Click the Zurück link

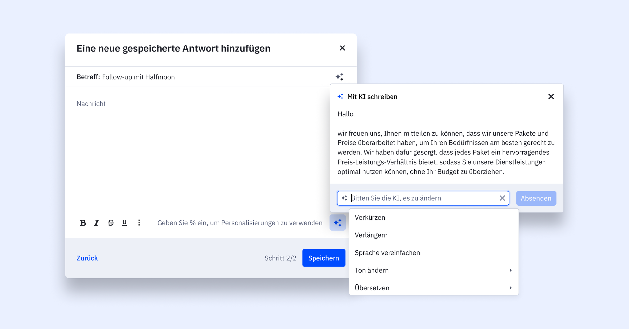point(87,258)
